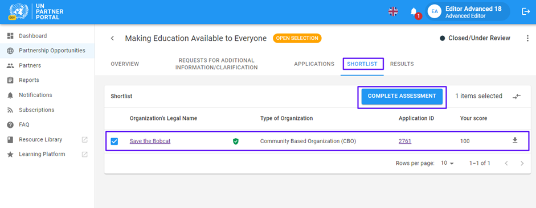Open the UK flag language selector

[393, 11]
